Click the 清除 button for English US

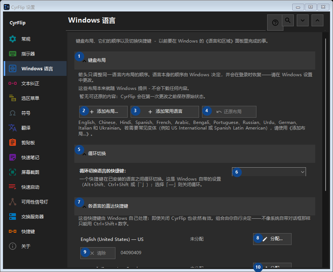point(98,253)
